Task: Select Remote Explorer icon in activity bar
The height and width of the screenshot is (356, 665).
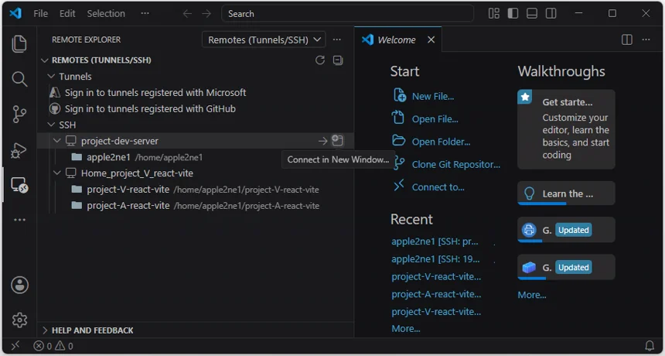Action: [19, 185]
